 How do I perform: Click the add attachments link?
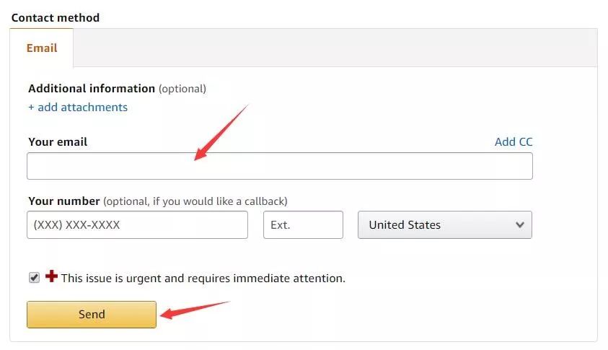pos(78,108)
